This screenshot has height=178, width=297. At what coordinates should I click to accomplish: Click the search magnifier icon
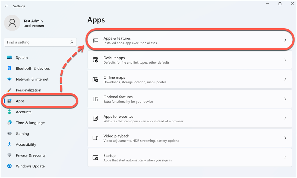(72, 42)
